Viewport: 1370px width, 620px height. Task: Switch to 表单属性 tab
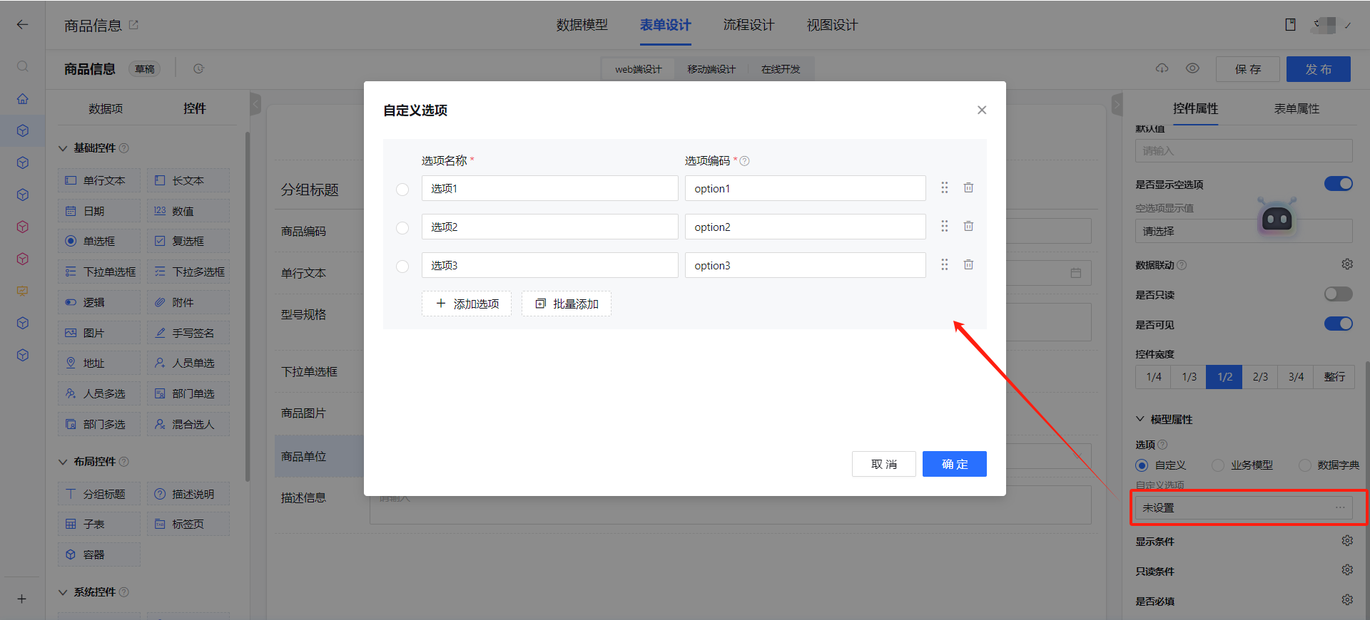pos(1297,108)
